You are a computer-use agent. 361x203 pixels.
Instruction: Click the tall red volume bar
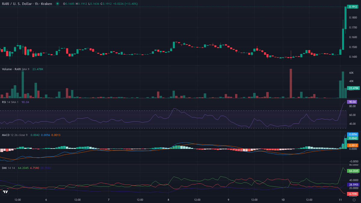[x=291, y=83]
